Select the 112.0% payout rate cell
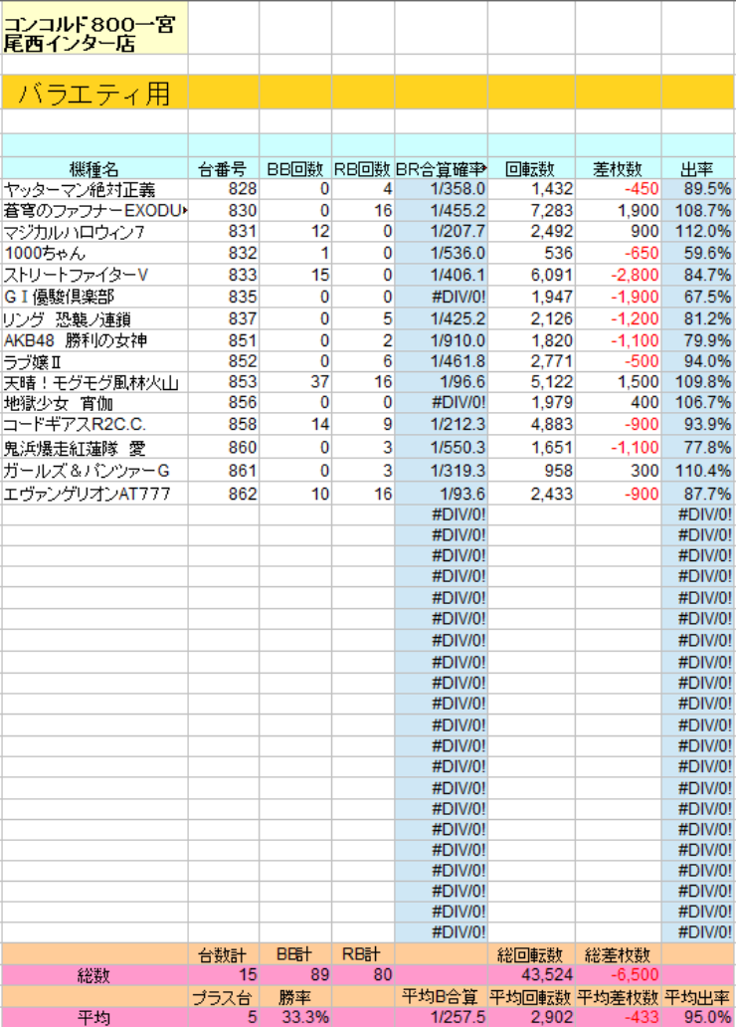The width and height of the screenshot is (736, 1027). (x=697, y=232)
